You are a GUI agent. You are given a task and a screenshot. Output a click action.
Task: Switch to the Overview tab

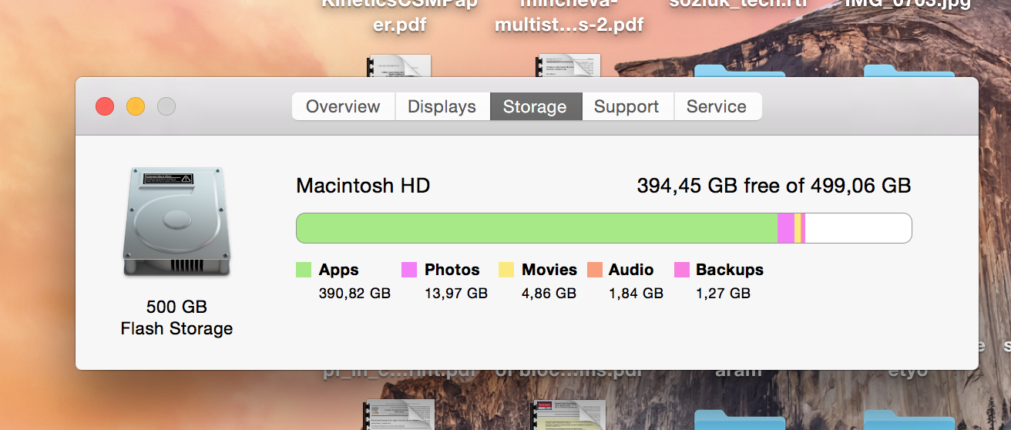point(343,106)
